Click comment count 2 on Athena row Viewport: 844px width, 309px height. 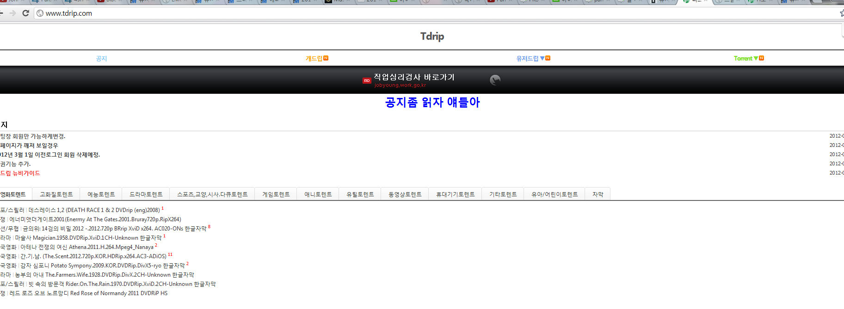[x=156, y=245]
